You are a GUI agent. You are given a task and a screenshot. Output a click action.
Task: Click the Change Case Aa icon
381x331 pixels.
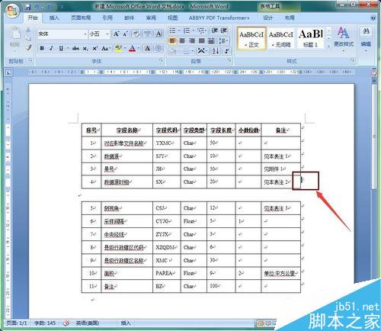coord(105,48)
